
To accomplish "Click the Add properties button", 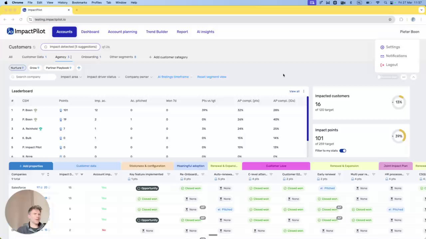I will pyautogui.click(x=31, y=166).
